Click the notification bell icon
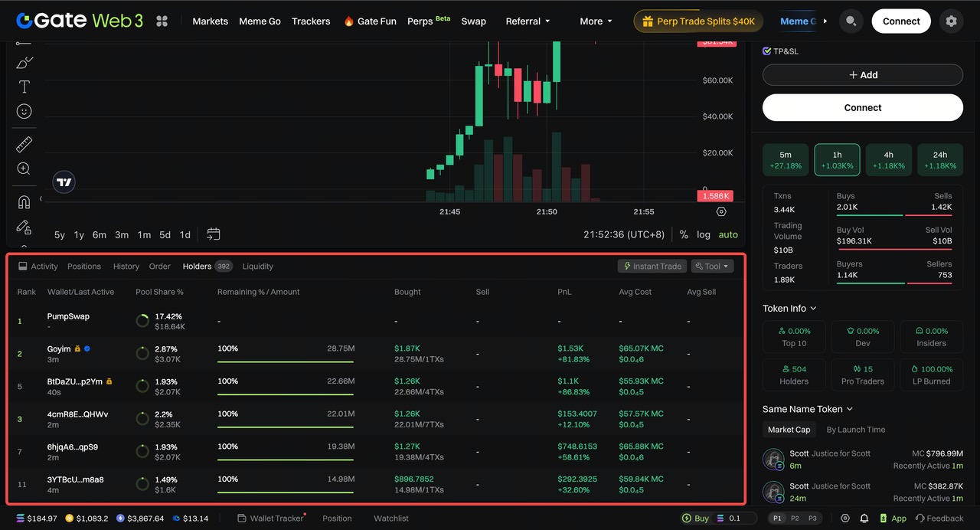The width and height of the screenshot is (980, 530). click(x=864, y=519)
